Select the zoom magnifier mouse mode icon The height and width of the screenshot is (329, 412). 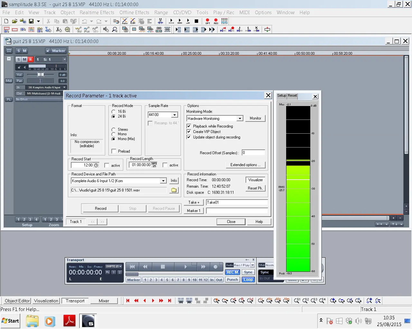[x=114, y=30]
